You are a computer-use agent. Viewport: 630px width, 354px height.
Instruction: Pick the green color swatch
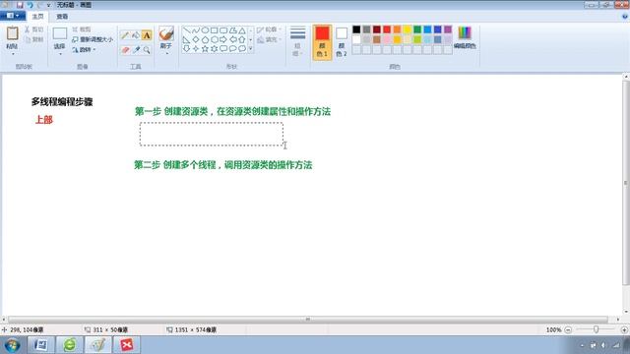[x=417, y=29]
